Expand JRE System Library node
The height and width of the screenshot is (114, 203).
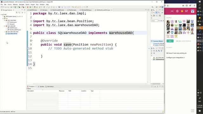click(3, 16)
